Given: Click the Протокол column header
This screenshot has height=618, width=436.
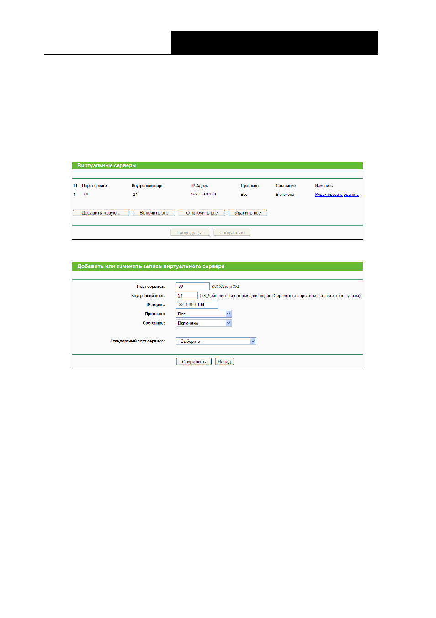Looking at the screenshot, I should [x=250, y=186].
